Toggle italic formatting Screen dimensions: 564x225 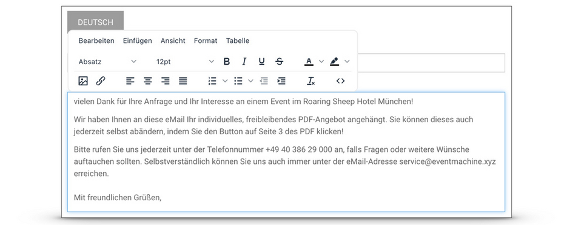tap(244, 61)
